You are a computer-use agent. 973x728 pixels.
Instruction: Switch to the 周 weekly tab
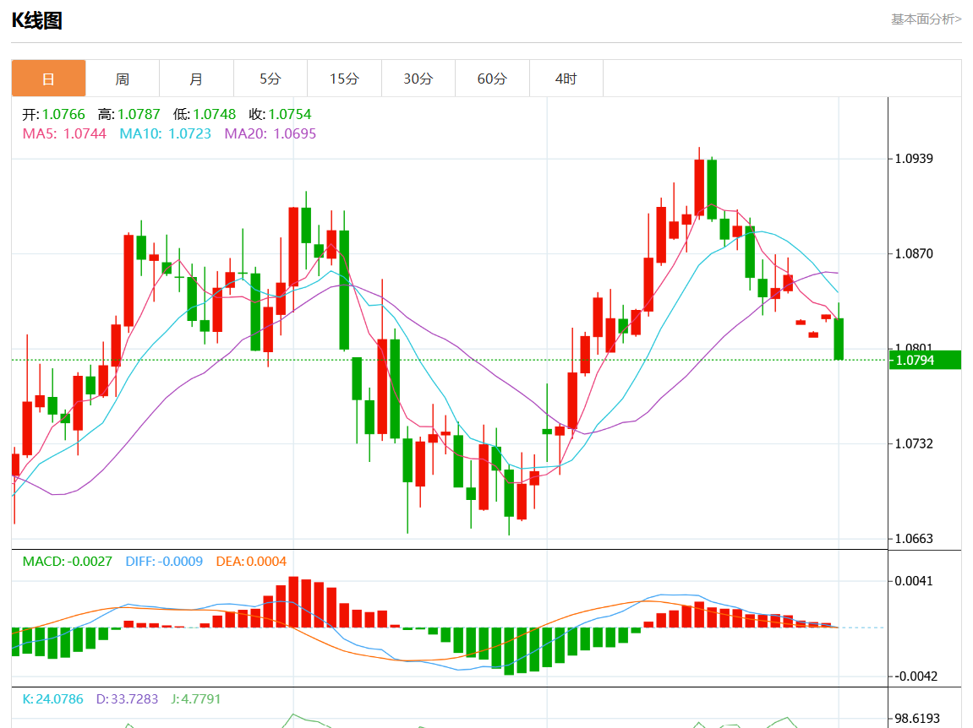tap(123, 79)
